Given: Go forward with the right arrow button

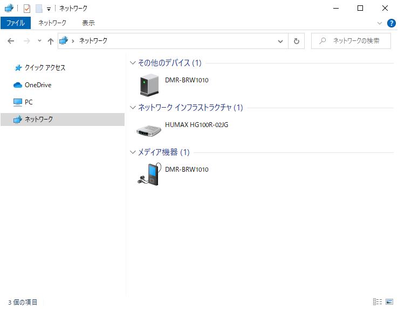Looking at the screenshot, I should pyautogui.click(x=26, y=41).
